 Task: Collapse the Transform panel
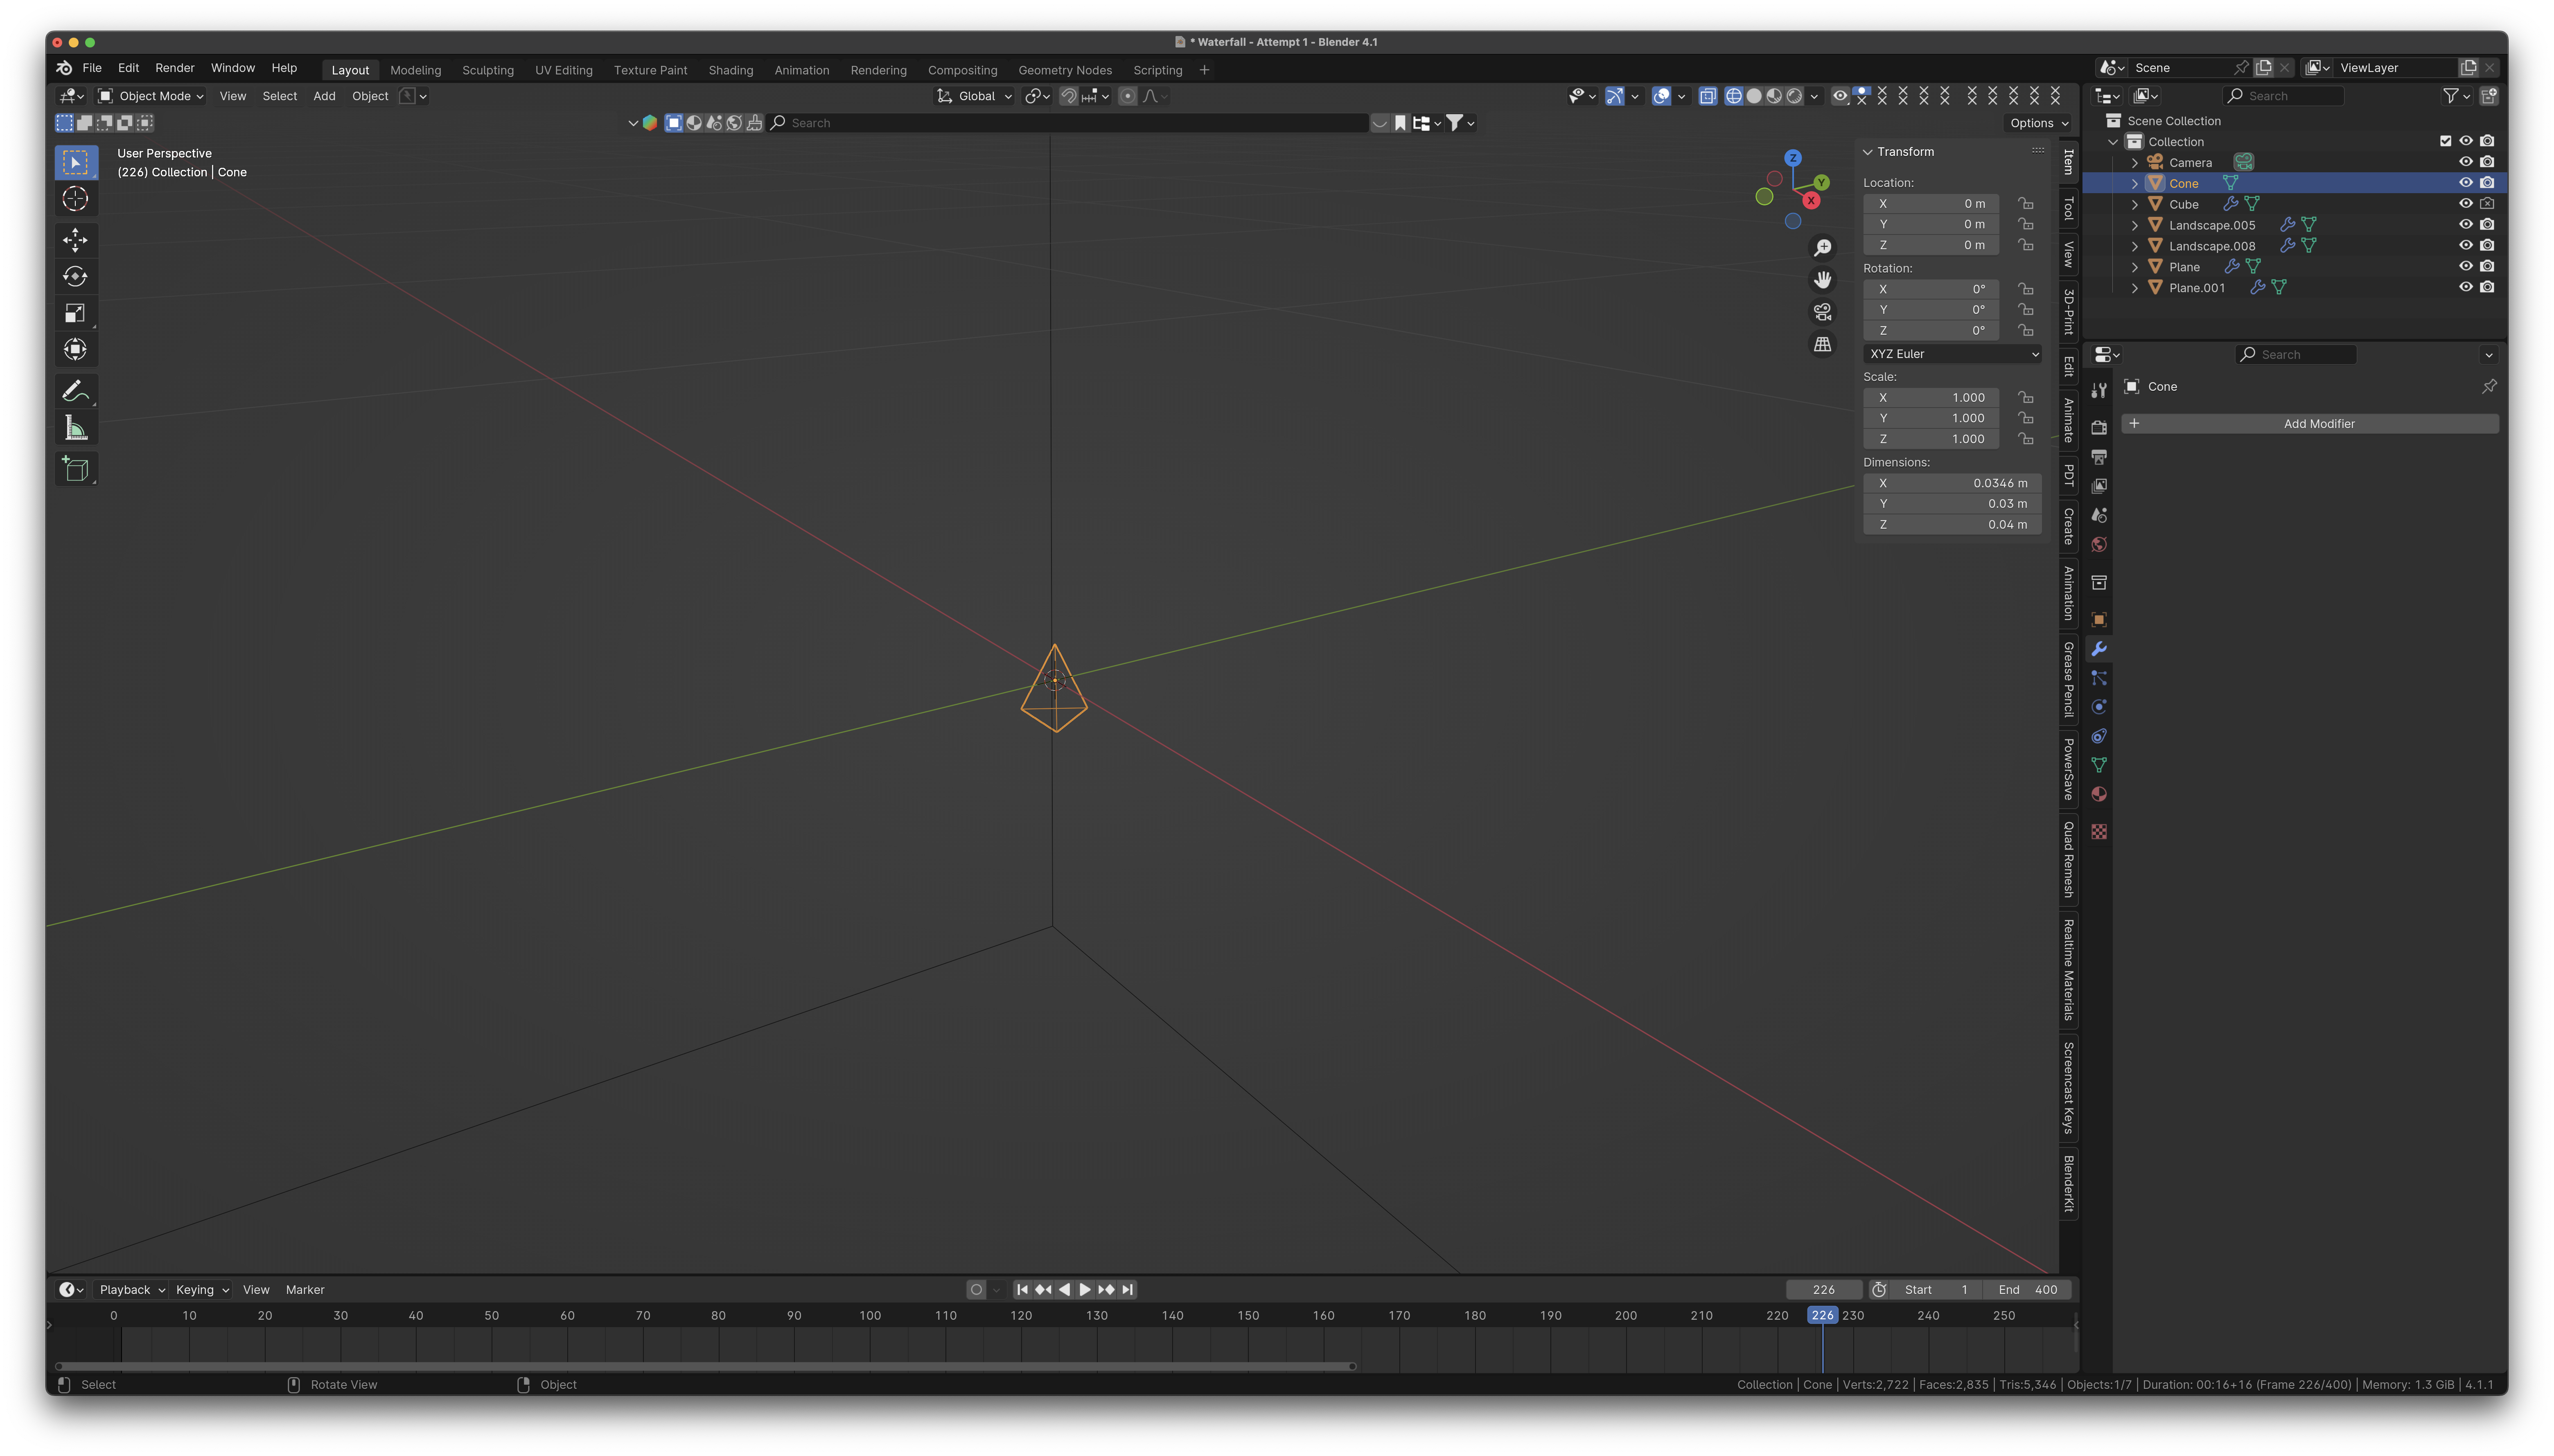pos(1867,152)
